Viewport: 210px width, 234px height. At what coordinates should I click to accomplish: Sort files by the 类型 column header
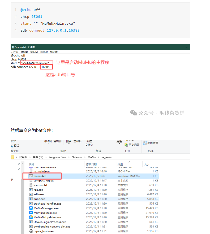pyautogui.click(x=120, y=164)
